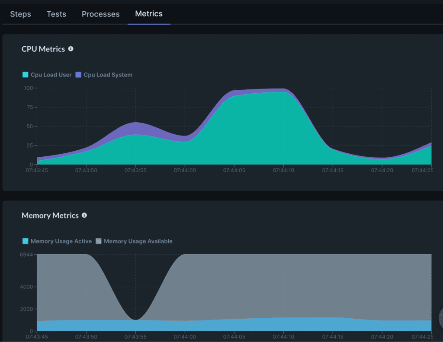Go to the Processes tab
Image resolution: width=443 pixels, height=342 pixels.
[100, 14]
